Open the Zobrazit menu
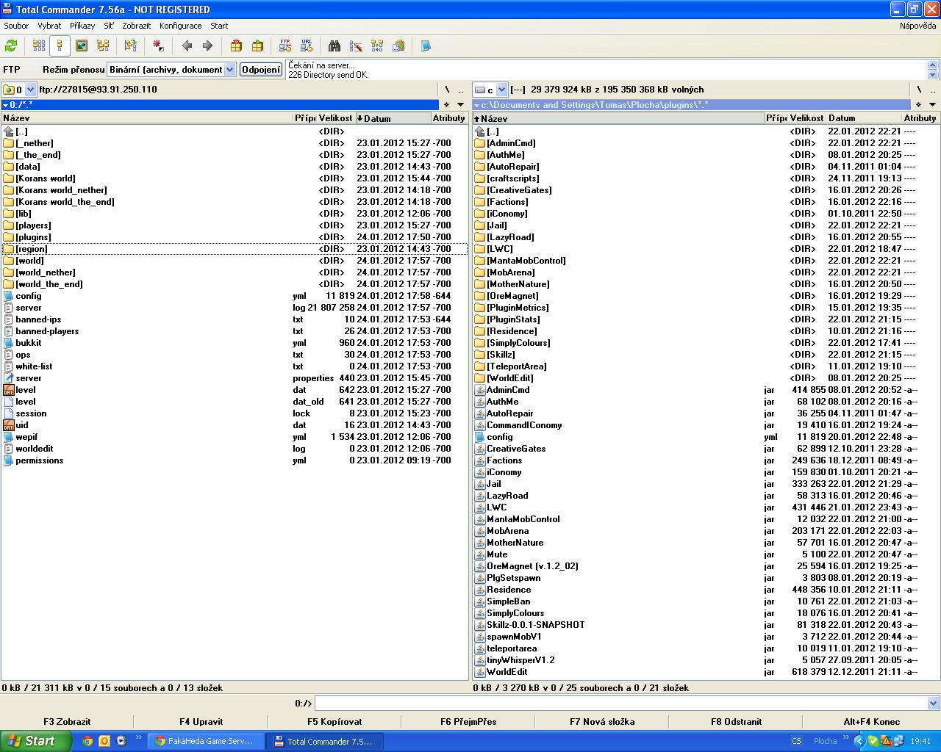Screen dimensions: 941x752 (x=136, y=26)
